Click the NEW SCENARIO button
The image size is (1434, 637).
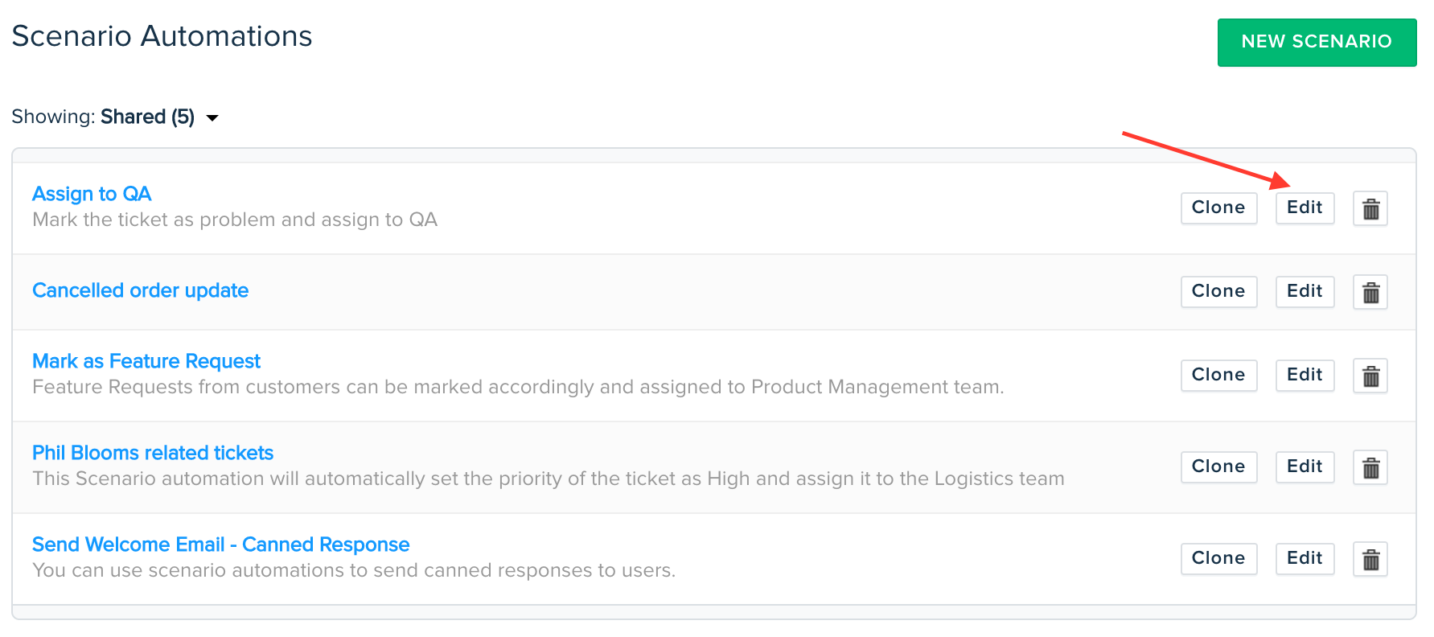click(1316, 42)
